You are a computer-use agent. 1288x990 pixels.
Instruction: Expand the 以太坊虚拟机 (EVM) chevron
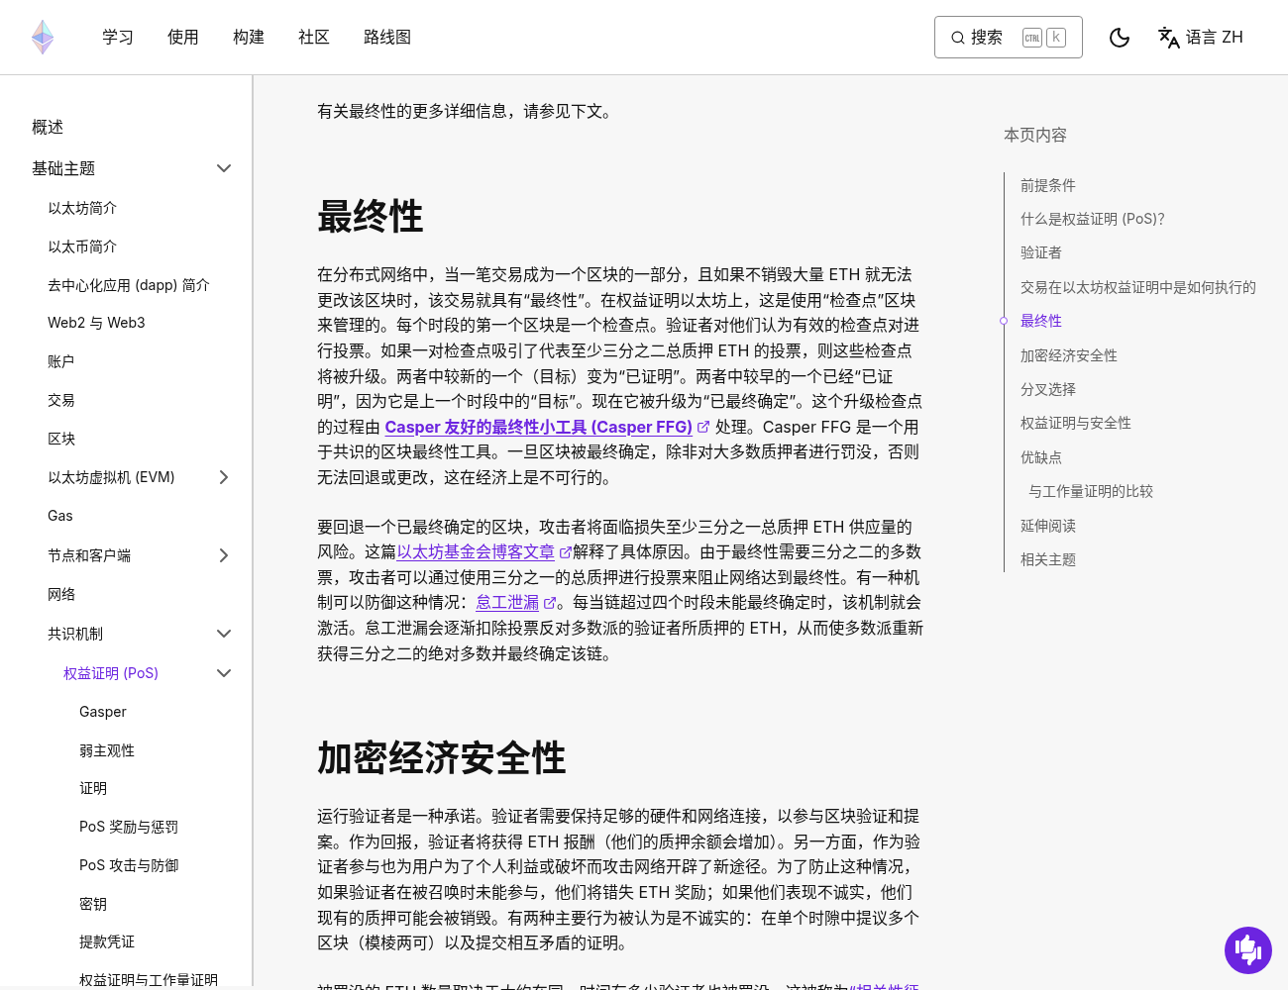coord(224,477)
